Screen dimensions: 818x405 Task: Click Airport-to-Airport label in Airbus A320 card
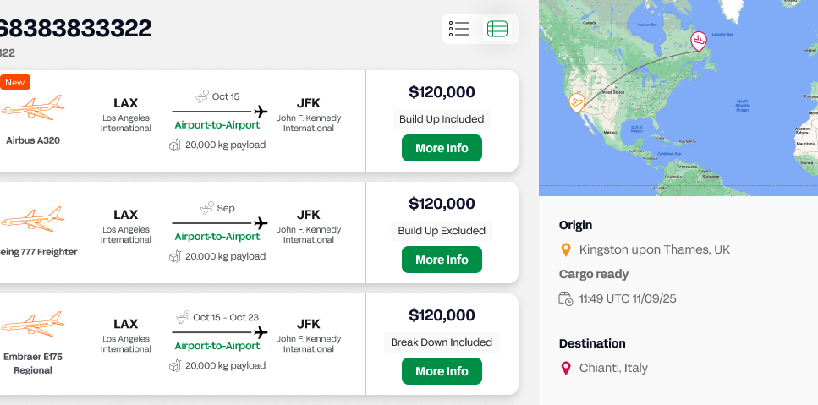click(217, 125)
